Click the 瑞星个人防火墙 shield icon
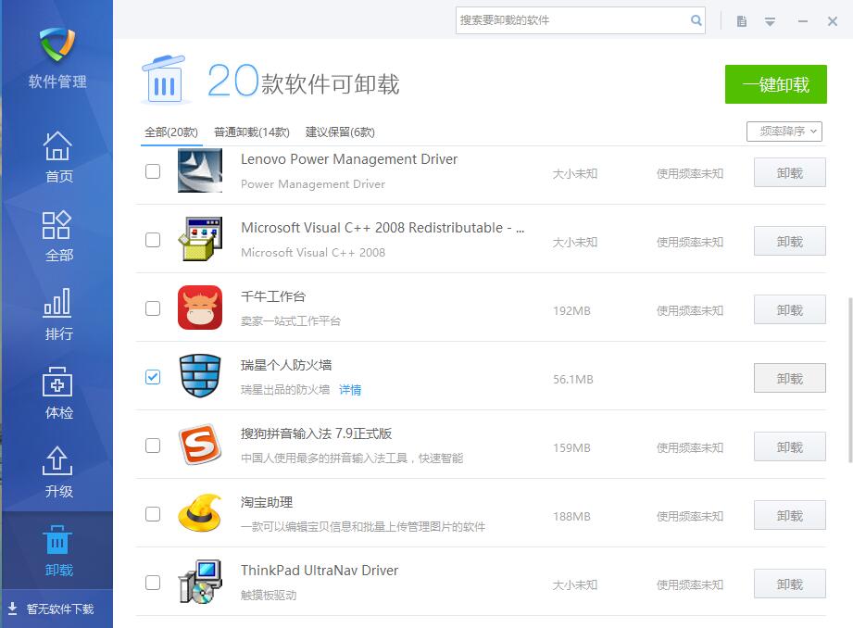Viewport: 853px width, 628px height. [200, 377]
